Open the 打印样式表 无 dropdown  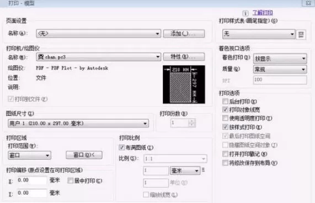point(259,34)
